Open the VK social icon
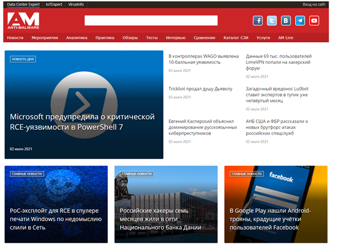The image size is (356, 249). point(286,21)
